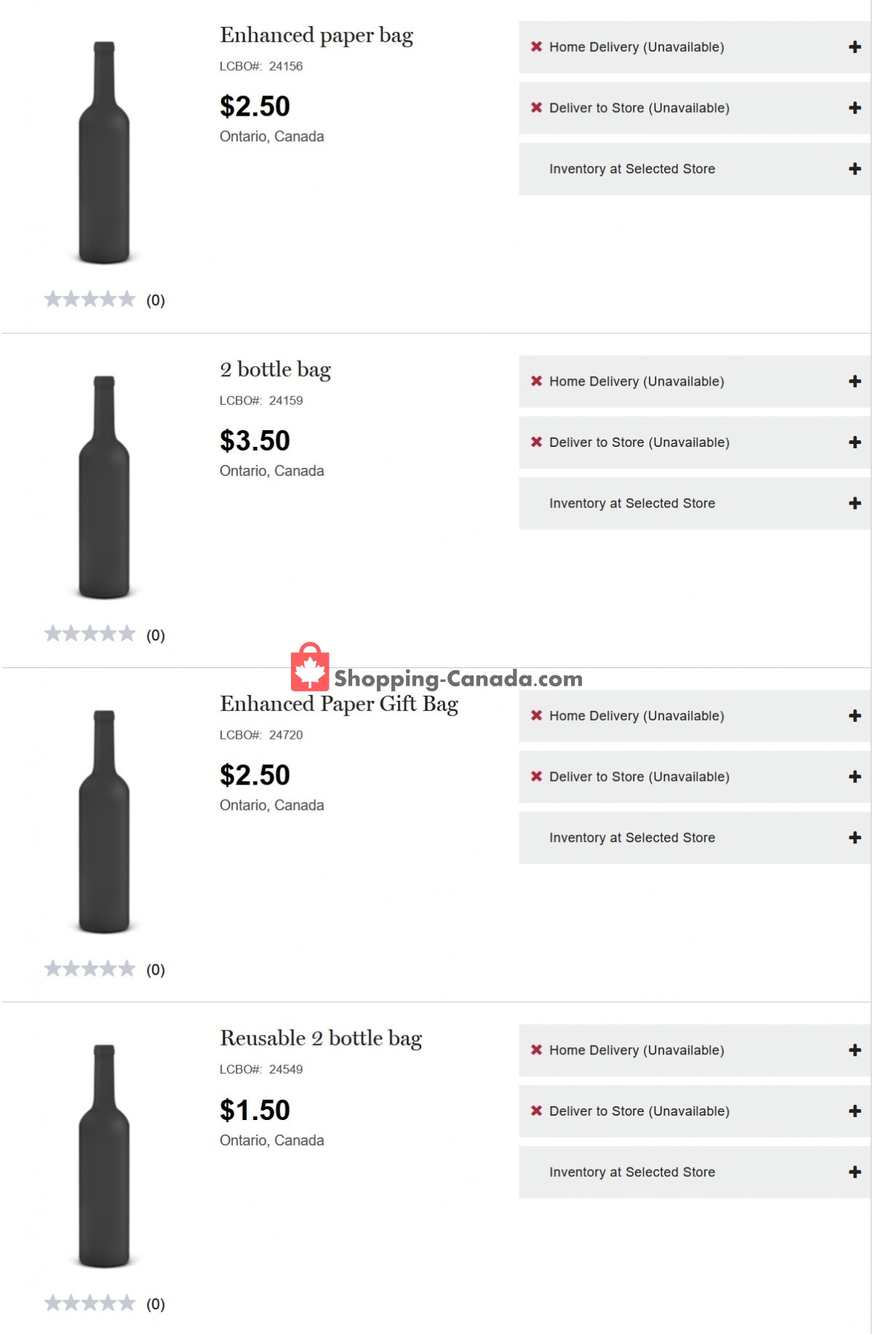Image resolution: width=873 pixels, height=1334 pixels.
Task: Click the red X beside Deliver to Store for Reusable 2 bottle bag
Action: pyautogui.click(x=536, y=1111)
